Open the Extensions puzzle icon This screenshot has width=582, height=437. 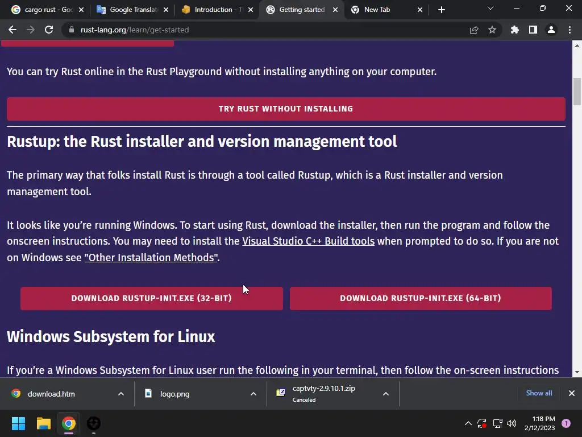(x=515, y=30)
